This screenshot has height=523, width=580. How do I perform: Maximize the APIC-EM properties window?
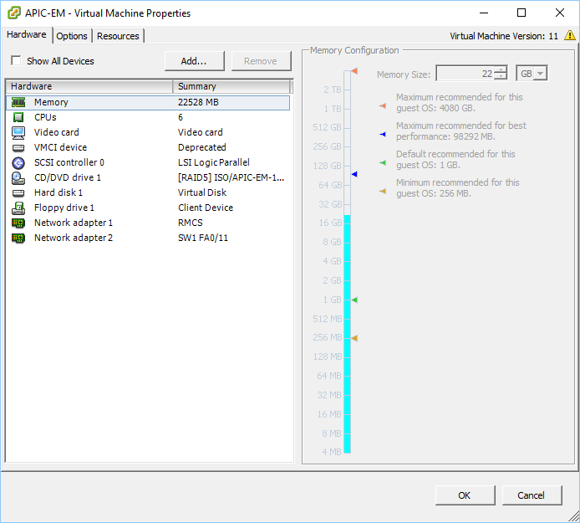point(521,13)
